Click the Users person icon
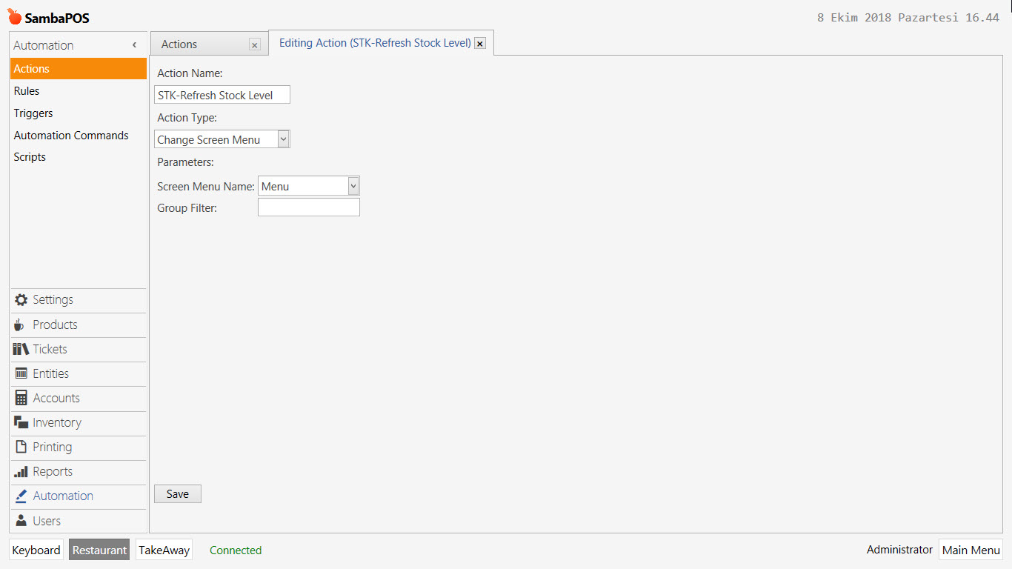 [x=21, y=521]
